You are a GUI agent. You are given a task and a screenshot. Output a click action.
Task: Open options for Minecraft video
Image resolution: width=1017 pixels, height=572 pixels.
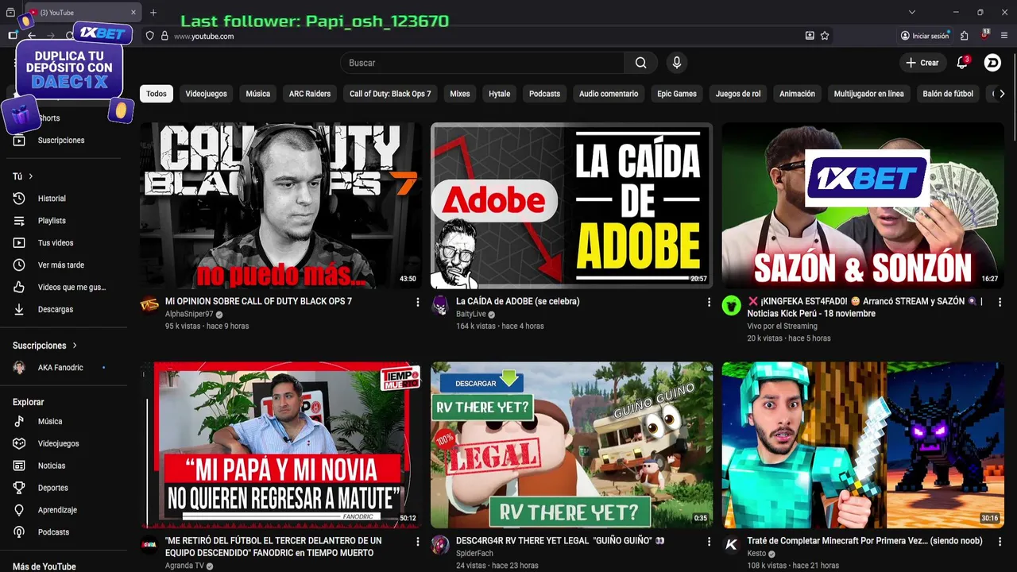click(x=1000, y=541)
